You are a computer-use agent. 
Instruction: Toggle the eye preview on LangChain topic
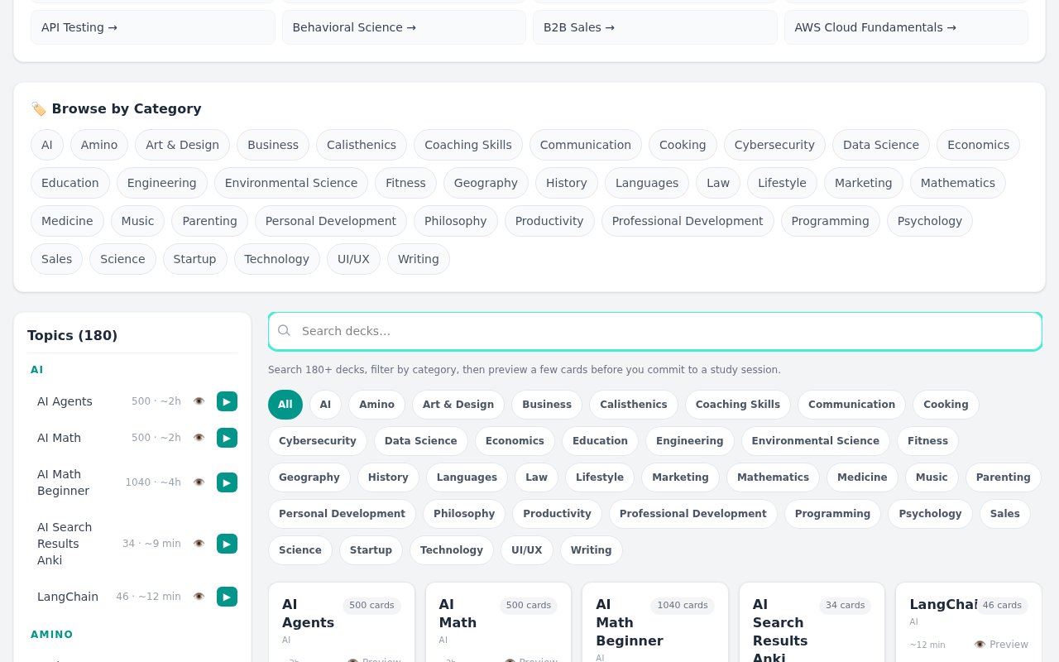199,597
